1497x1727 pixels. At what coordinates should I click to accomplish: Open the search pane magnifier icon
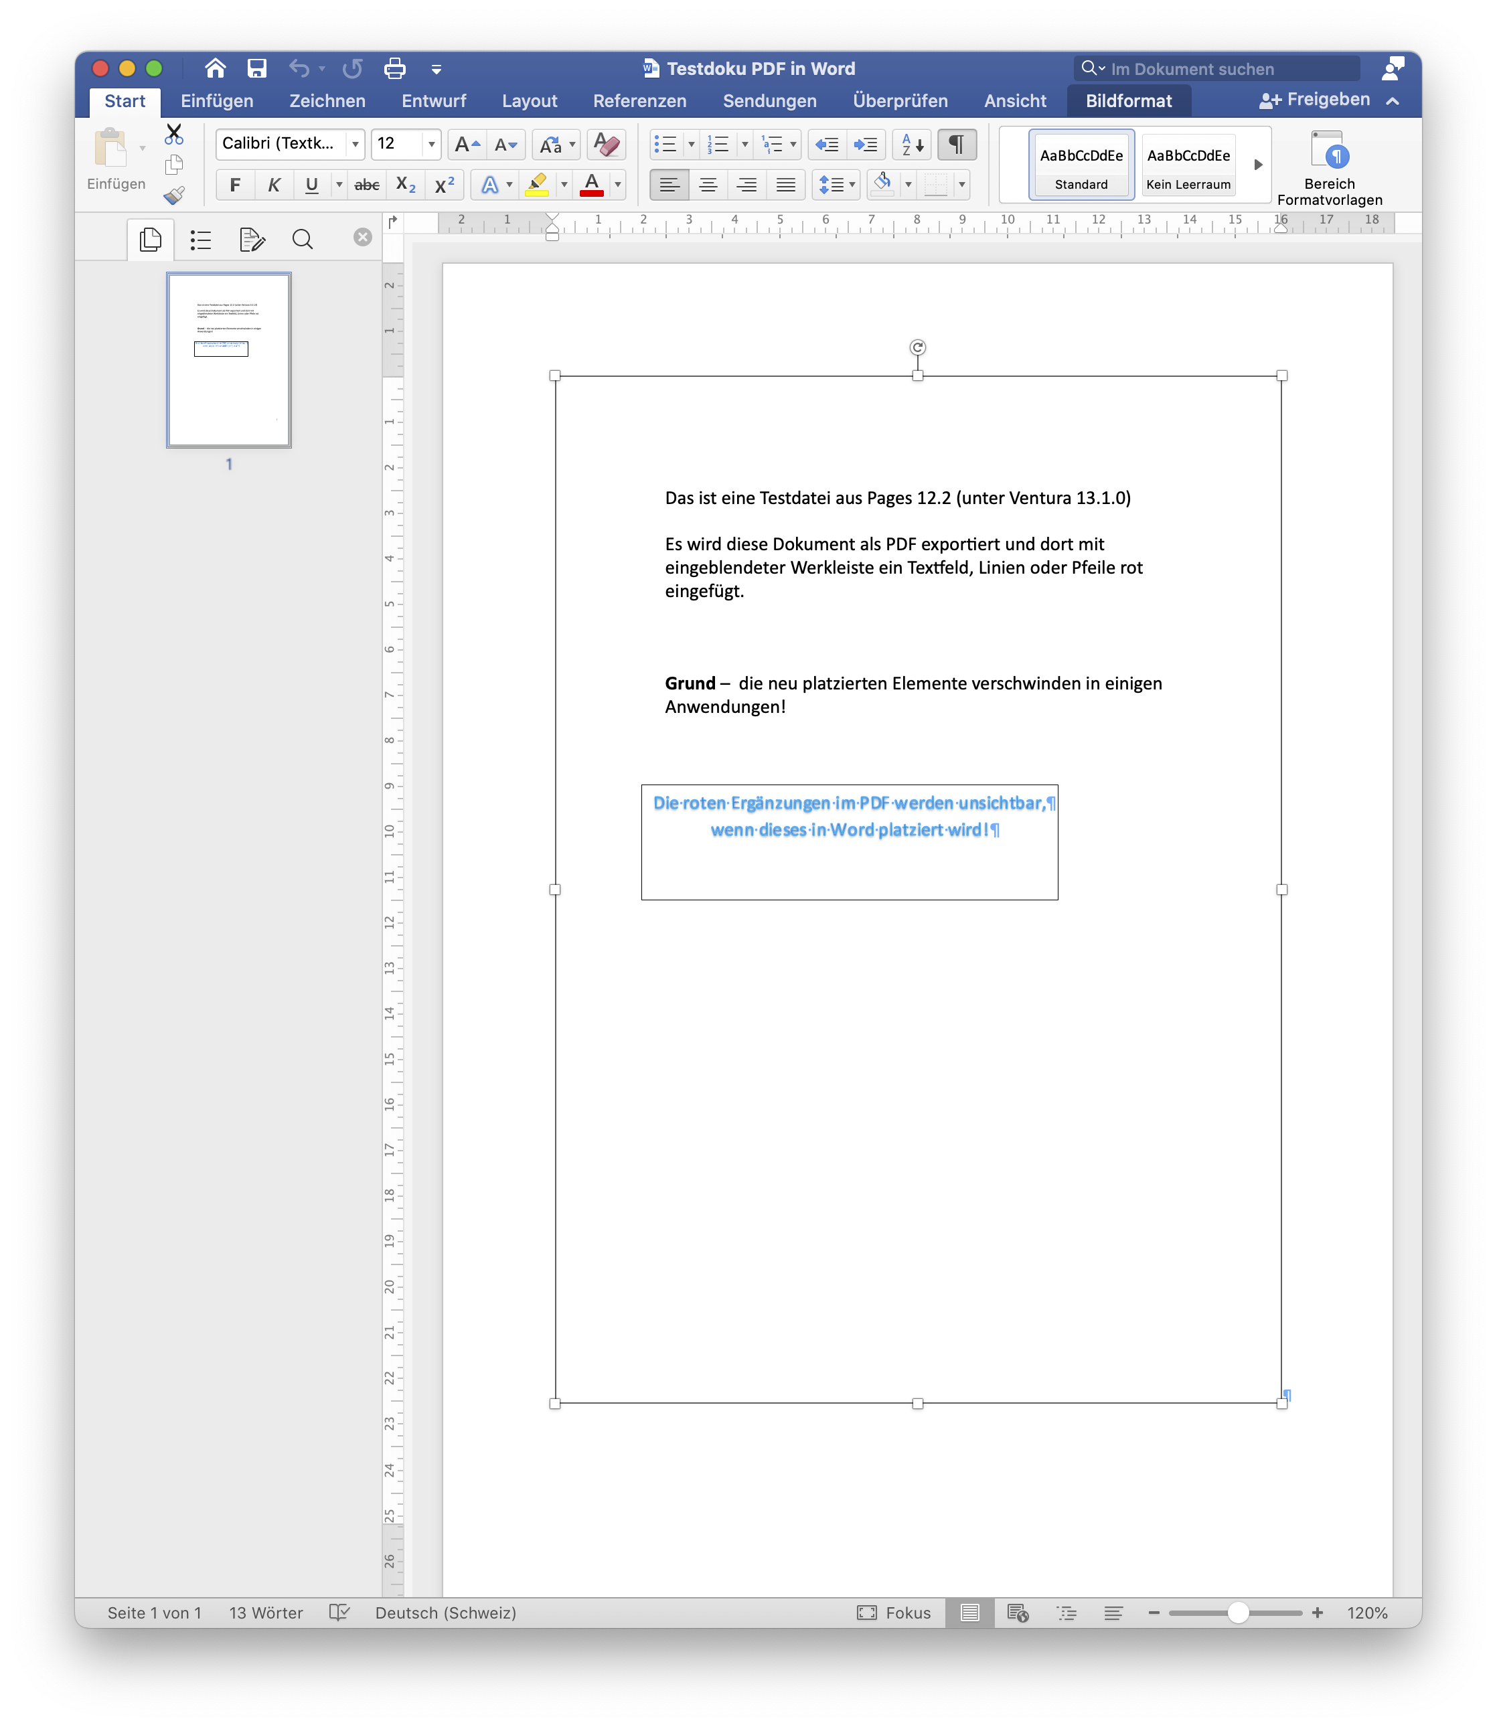click(x=303, y=240)
